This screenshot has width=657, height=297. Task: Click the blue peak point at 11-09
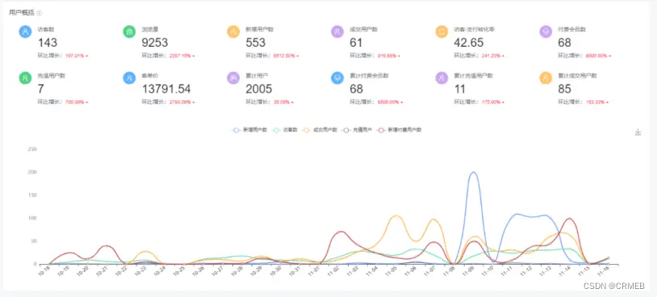click(473, 172)
